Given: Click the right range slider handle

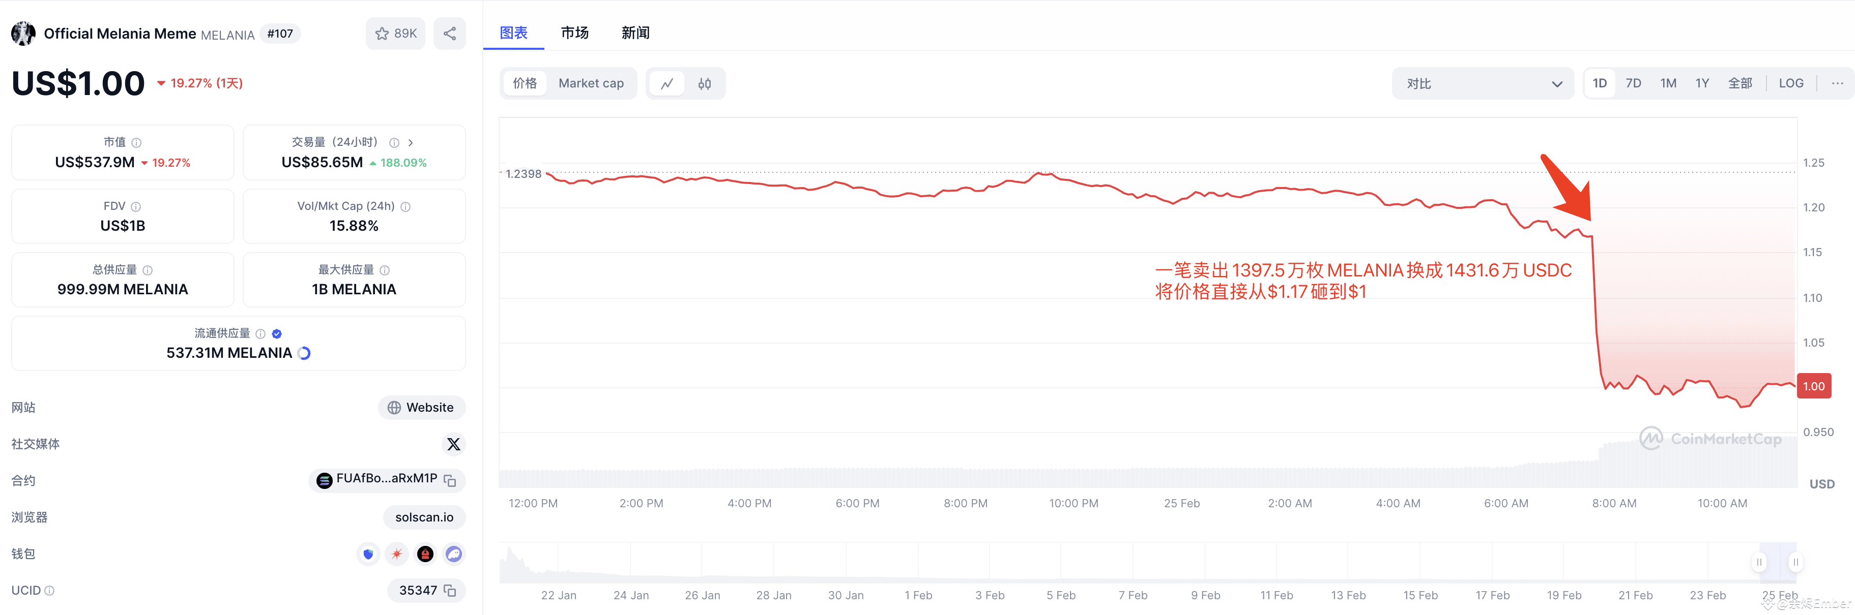Looking at the screenshot, I should point(1795,563).
